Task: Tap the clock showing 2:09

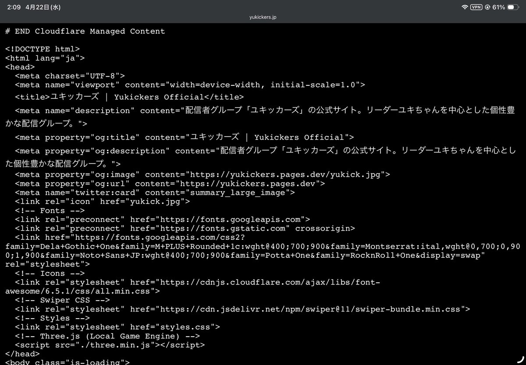Action: [x=14, y=7]
